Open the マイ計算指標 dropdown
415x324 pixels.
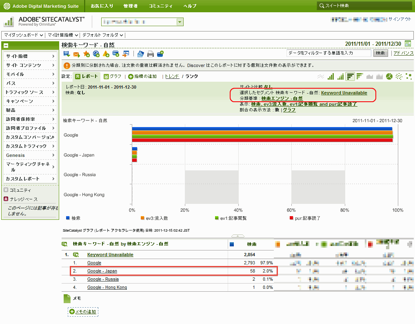click(63, 35)
